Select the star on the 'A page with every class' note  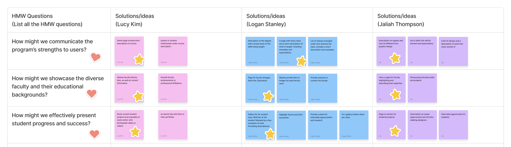point(302,61)
